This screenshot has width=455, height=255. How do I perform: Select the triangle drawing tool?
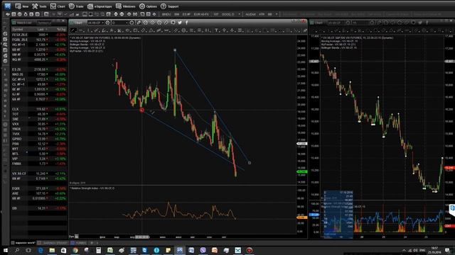click(151, 30)
